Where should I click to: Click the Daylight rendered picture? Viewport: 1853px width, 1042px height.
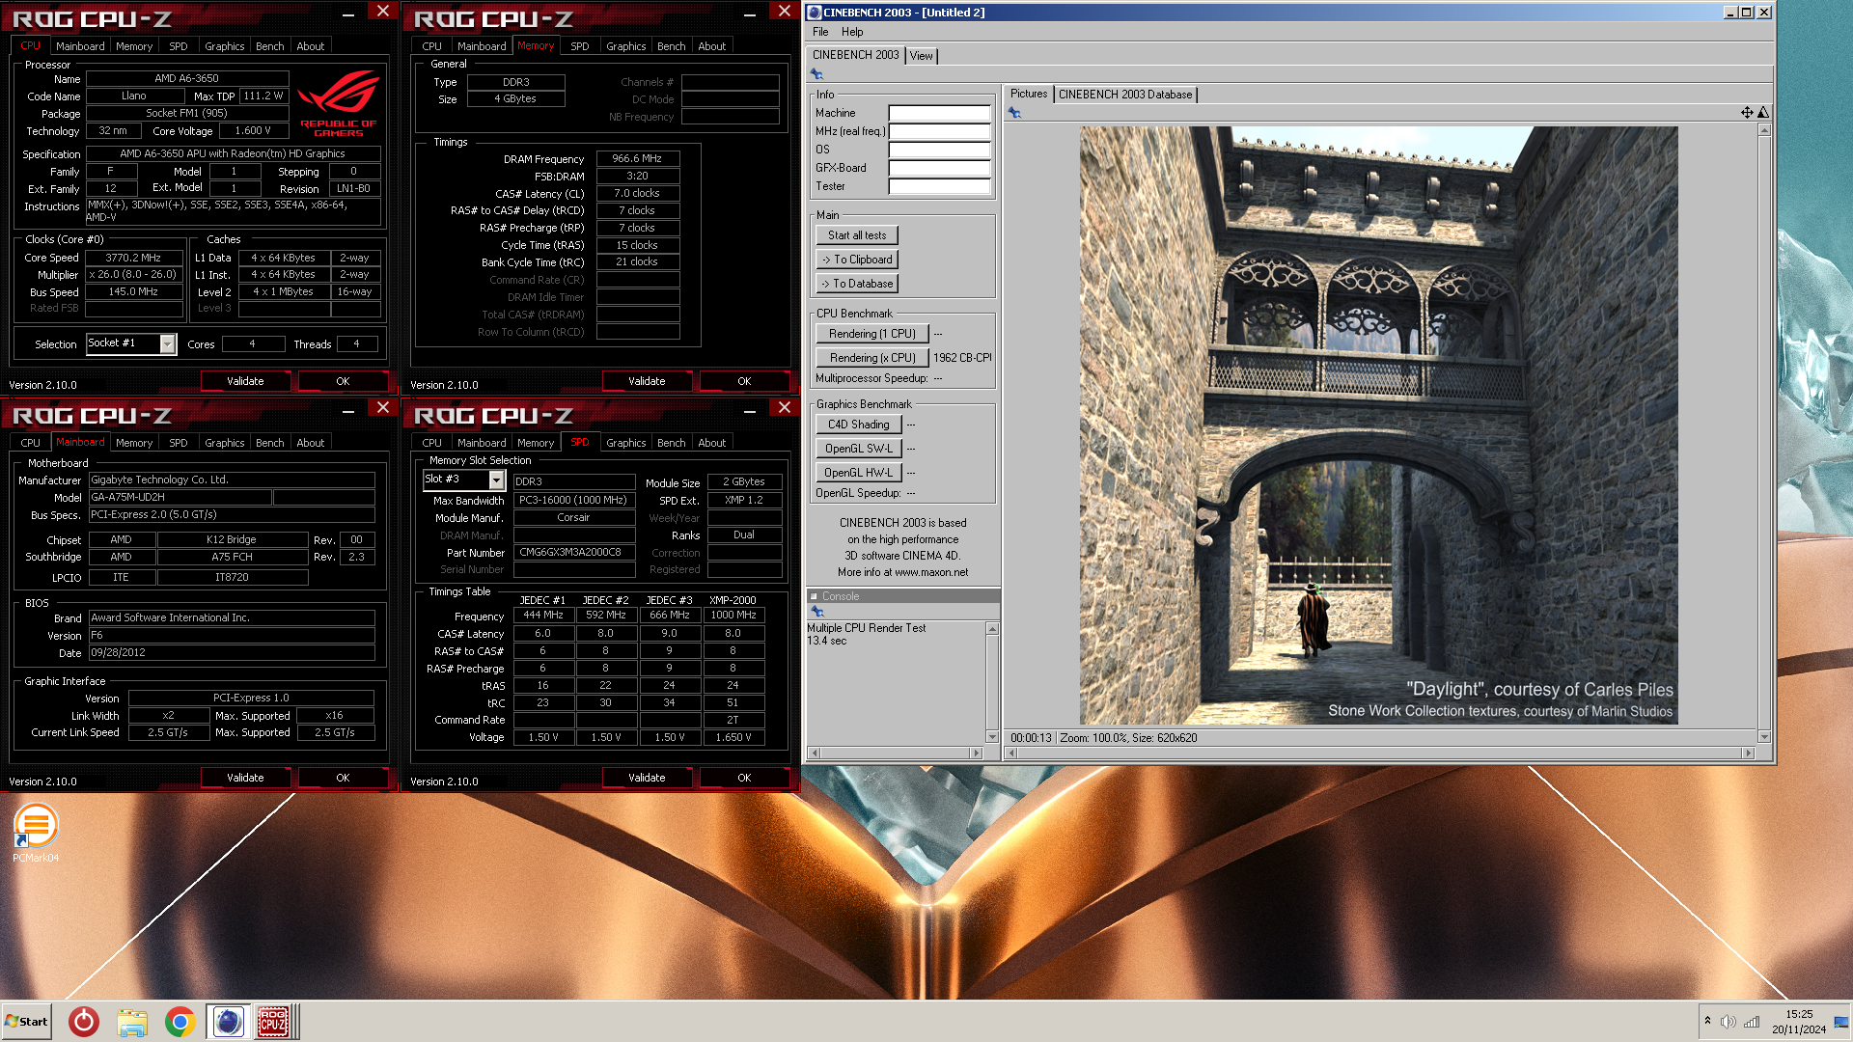(x=1378, y=425)
